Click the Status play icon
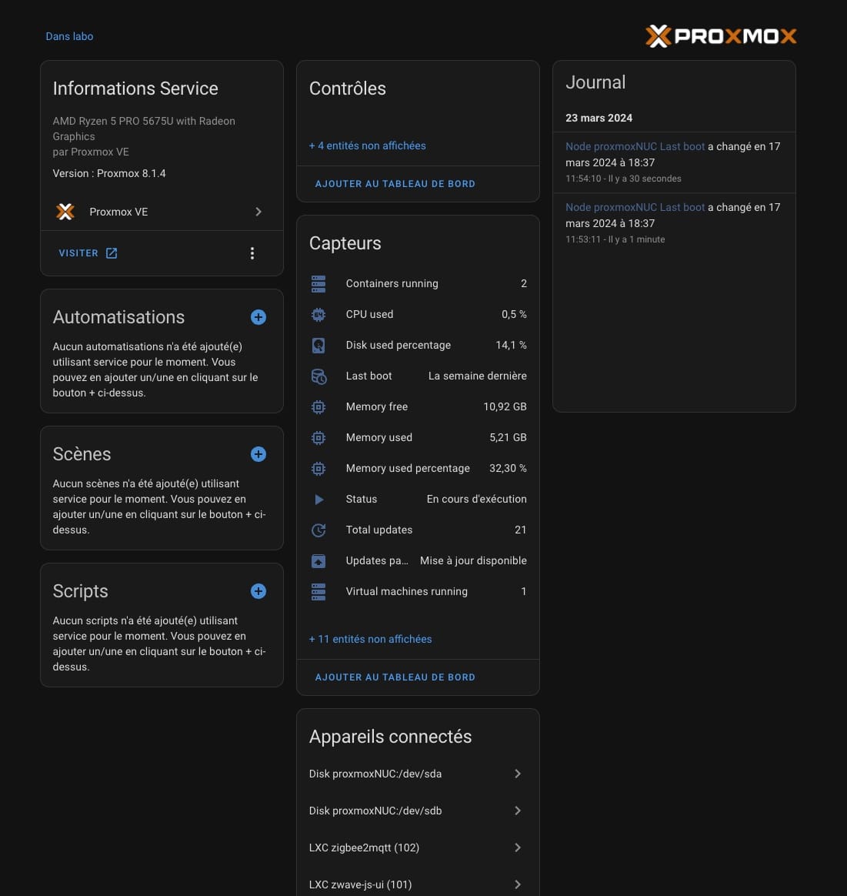The image size is (847, 896). tap(318, 500)
